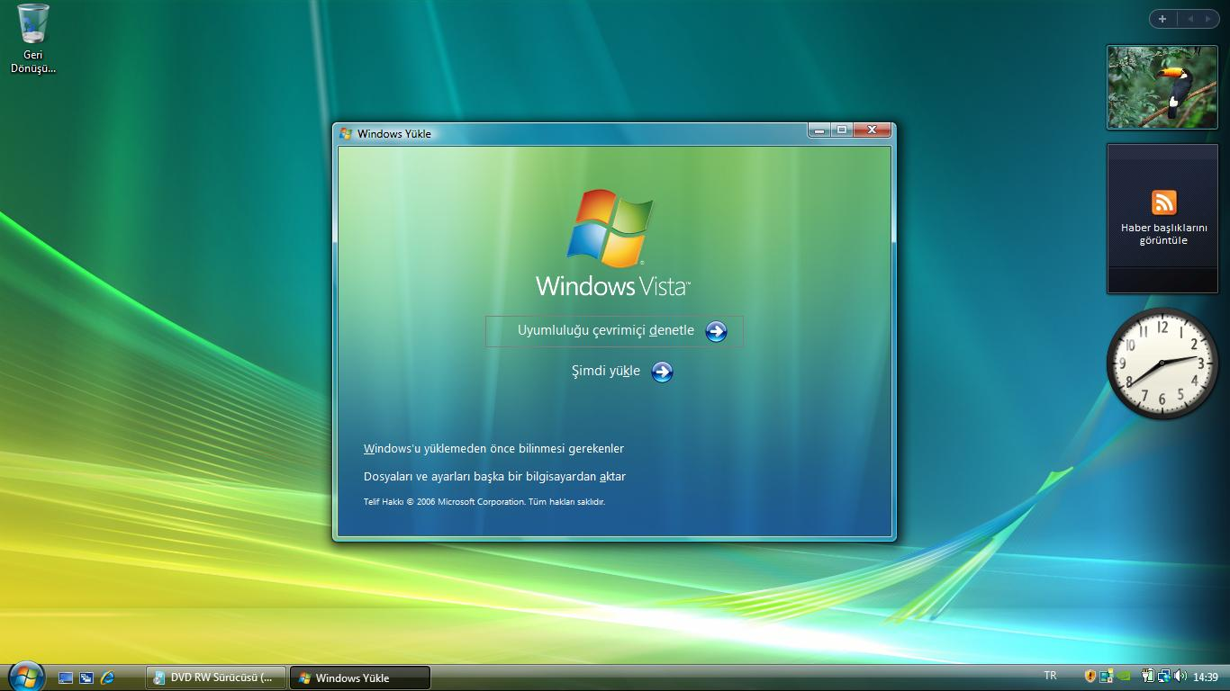This screenshot has height=691, width=1230.
Task: Click the analog clock gadget
Action: (x=1162, y=363)
